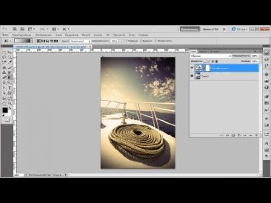Select the Crop tool

[4, 62]
